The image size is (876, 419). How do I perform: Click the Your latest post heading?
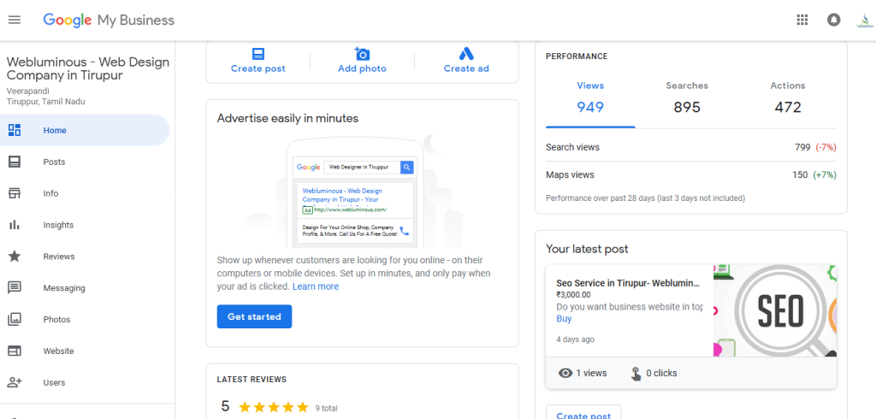point(587,249)
